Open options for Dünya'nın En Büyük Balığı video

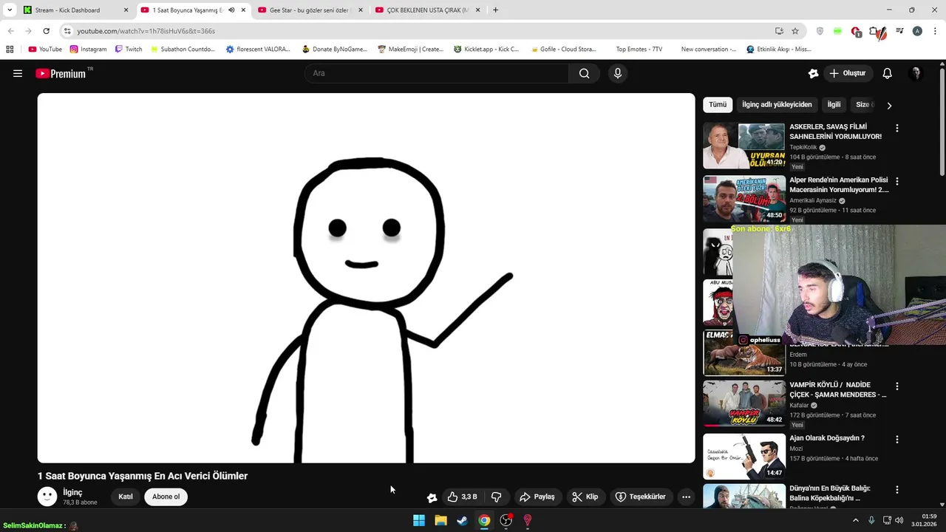pos(897,489)
